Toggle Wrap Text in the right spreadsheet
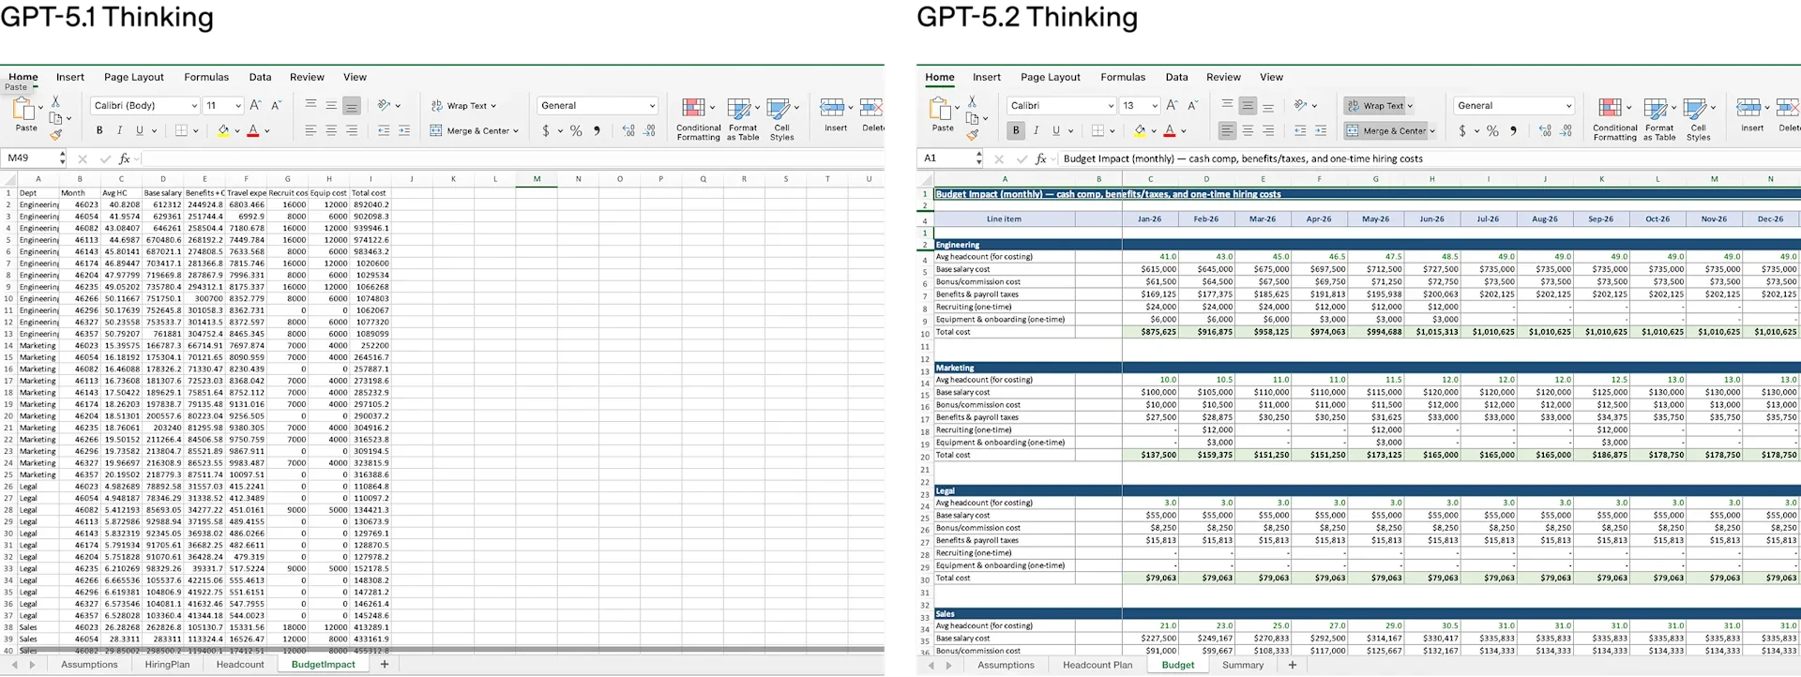The height and width of the screenshot is (677, 1801). pos(1379,106)
